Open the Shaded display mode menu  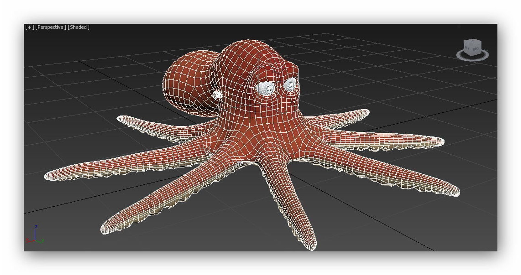(x=78, y=27)
